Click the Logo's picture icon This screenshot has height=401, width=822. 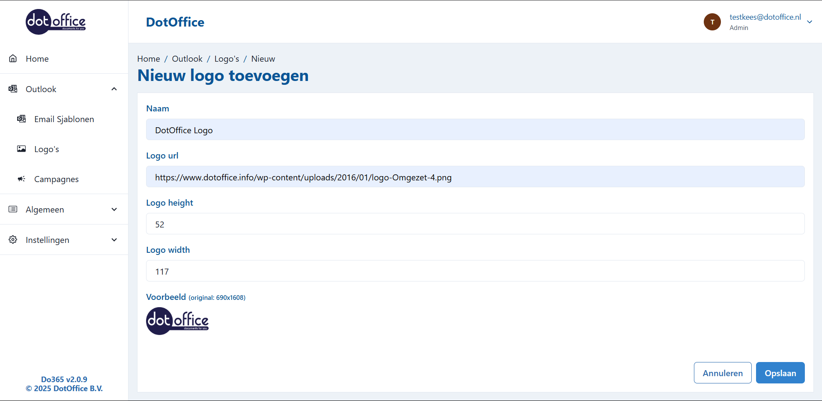[x=21, y=149]
